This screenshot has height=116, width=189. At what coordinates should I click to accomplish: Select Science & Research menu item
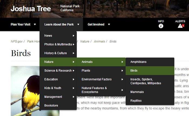58,71
